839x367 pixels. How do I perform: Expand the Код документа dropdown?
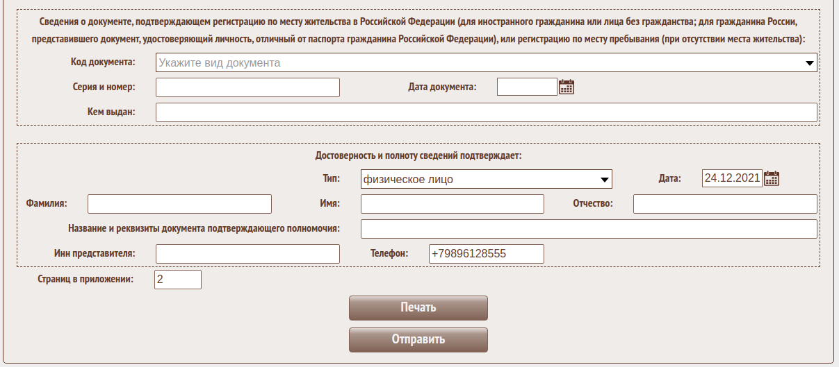486,63
